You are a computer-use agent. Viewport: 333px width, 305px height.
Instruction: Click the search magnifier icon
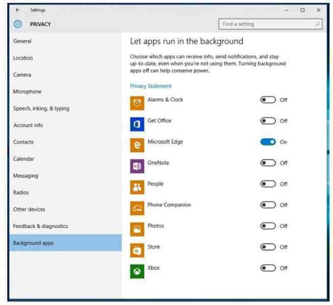point(318,24)
